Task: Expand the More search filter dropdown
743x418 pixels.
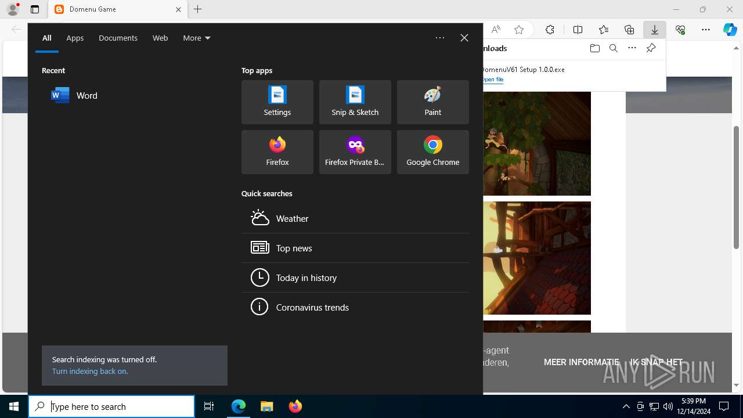Action: 197,38
